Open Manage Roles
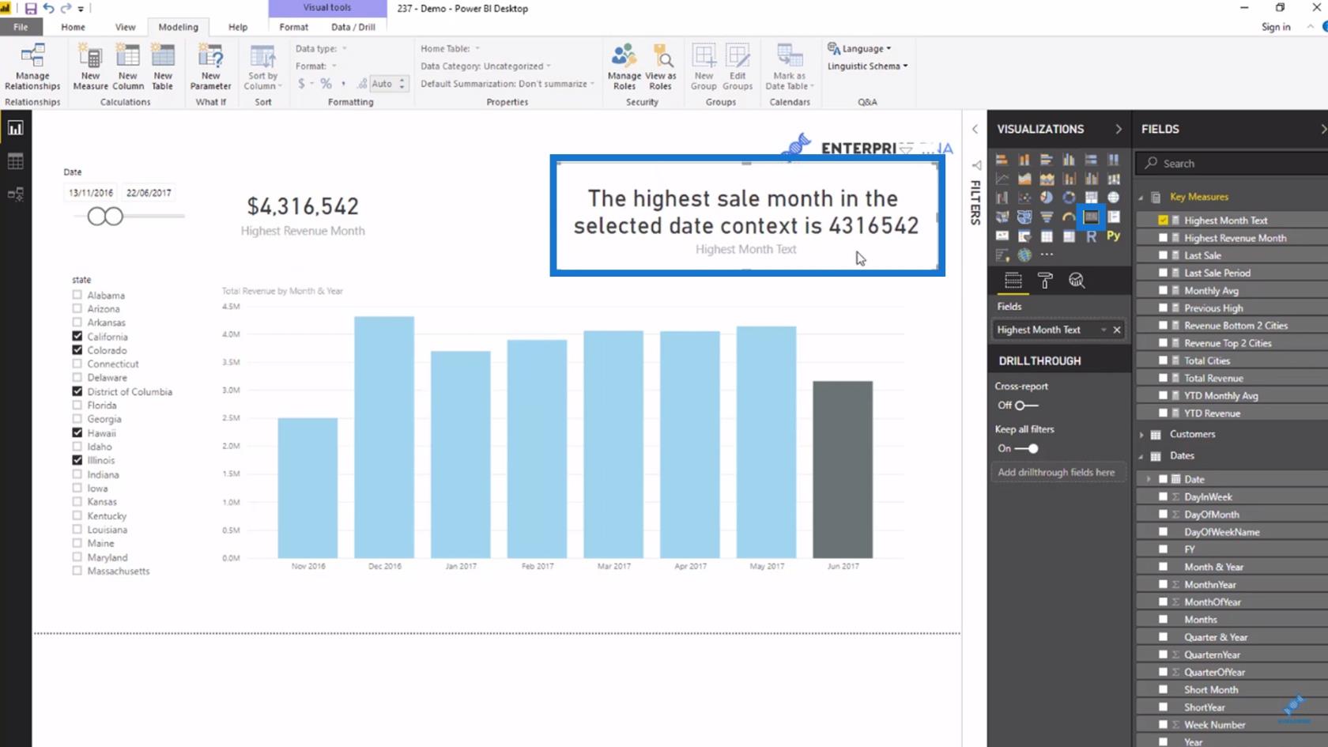Viewport: 1328px width, 747px height. pos(624,68)
